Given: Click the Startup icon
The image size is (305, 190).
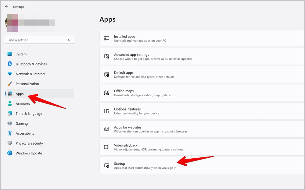Looking at the screenshot, I should pyautogui.click(x=106, y=166).
